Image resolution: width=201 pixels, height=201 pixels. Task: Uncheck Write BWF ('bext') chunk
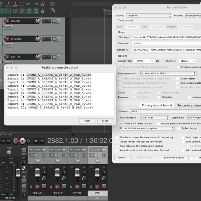click(121, 124)
